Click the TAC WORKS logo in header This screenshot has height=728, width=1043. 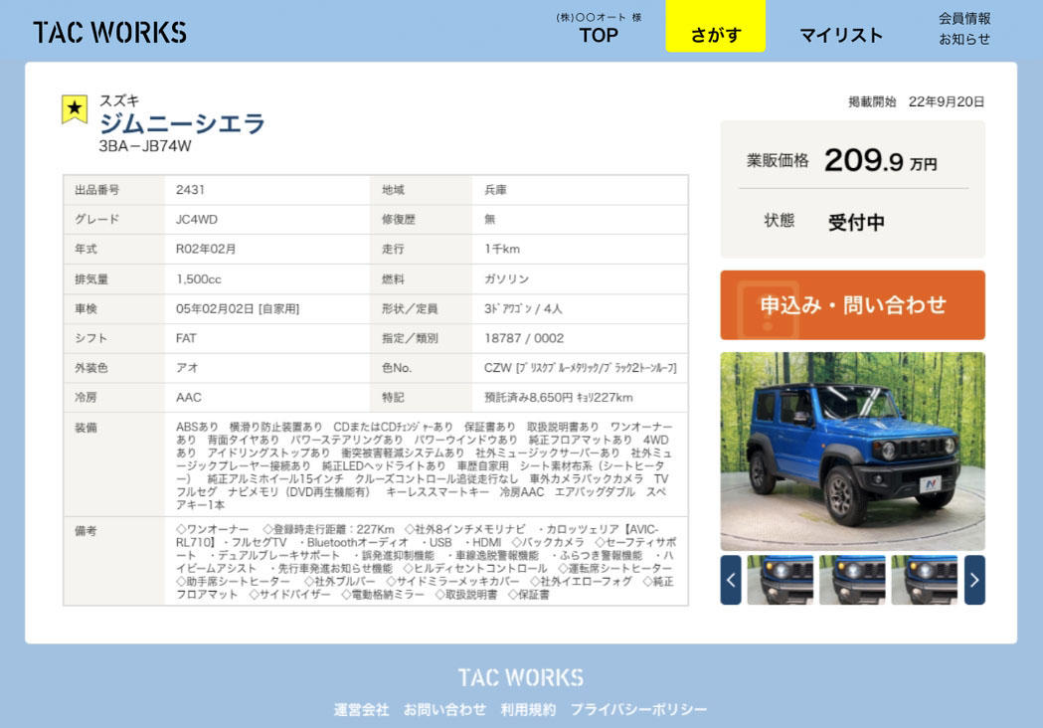coord(109,32)
